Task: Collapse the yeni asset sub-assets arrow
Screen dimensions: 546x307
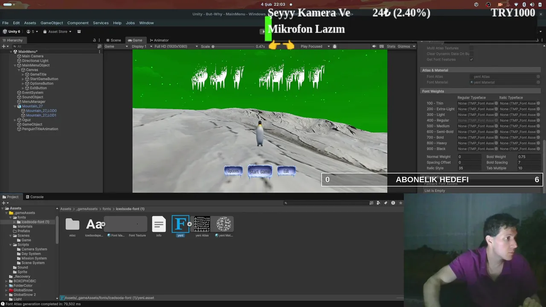Action: pyautogui.click(x=189, y=224)
